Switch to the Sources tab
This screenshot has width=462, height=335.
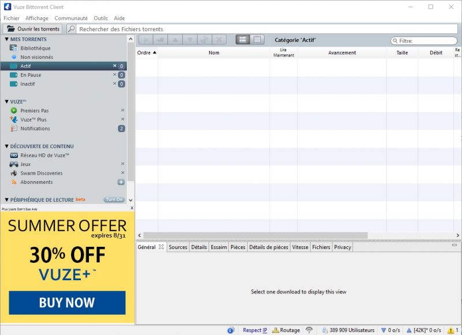click(178, 247)
